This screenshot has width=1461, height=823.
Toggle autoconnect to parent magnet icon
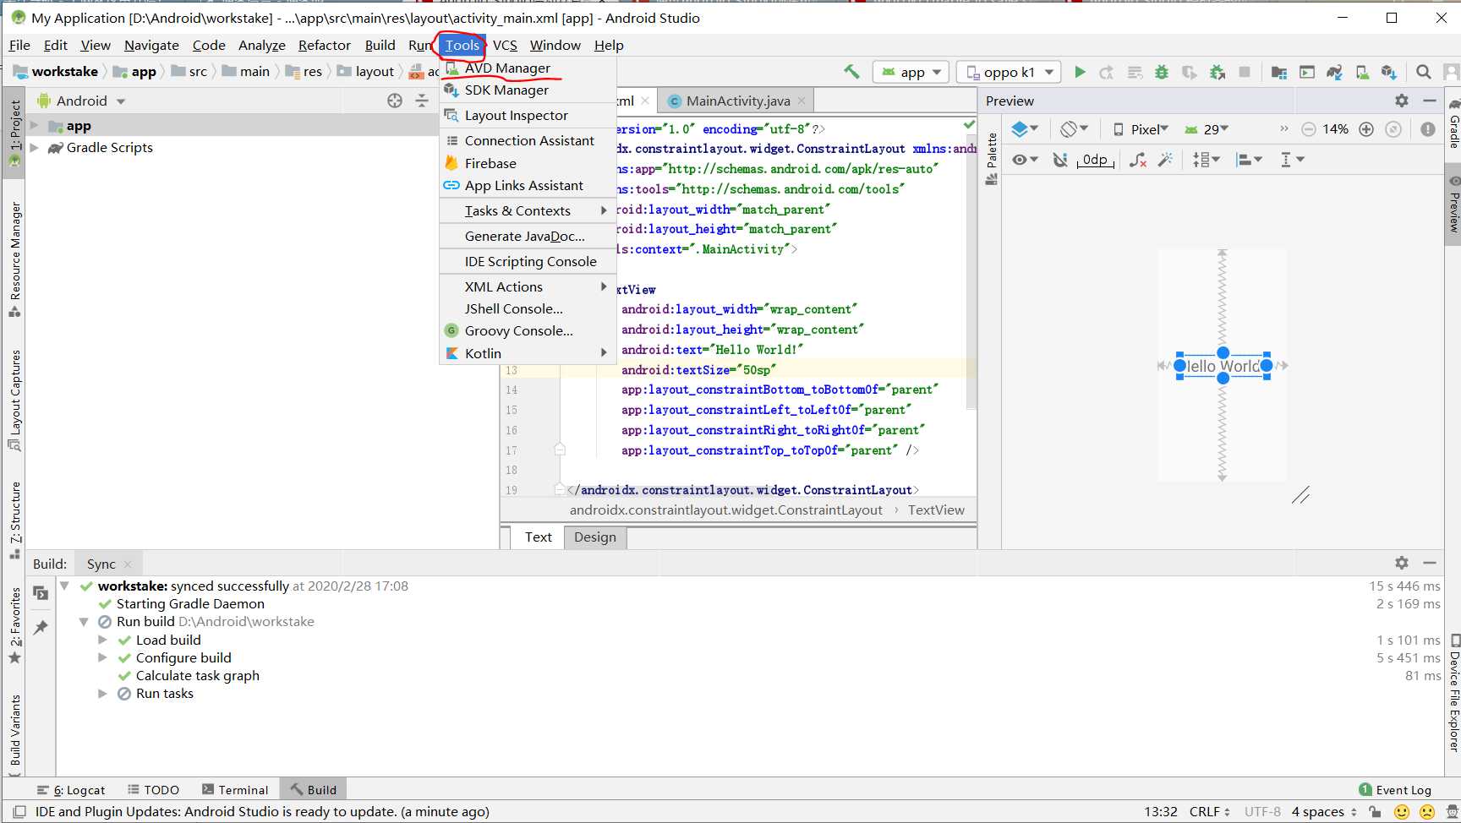pos(1060,160)
